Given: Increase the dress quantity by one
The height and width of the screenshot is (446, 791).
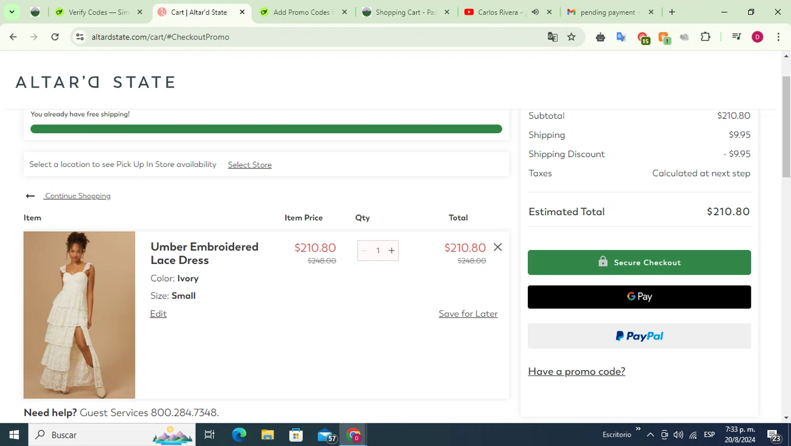Looking at the screenshot, I should 392,251.
